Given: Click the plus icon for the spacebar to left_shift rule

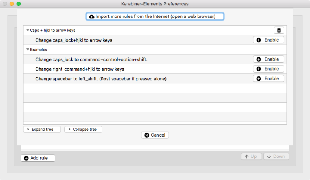Looking at the screenshot, I should [258, 78].
